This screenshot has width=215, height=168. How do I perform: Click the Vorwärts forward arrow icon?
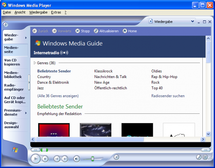coord(54,31)
